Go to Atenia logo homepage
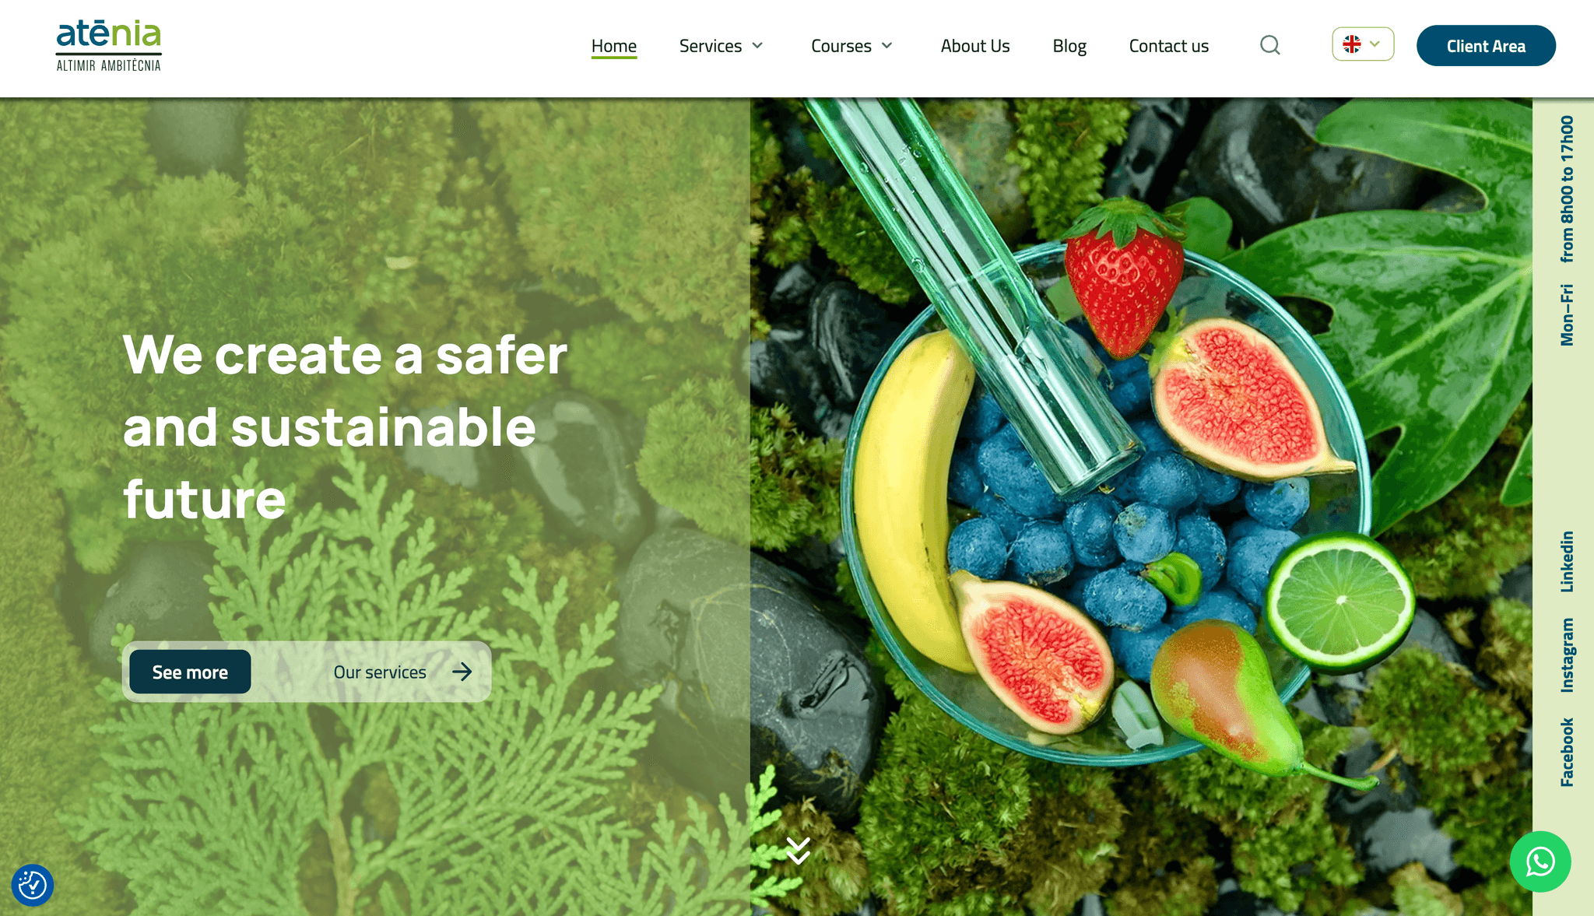This screenshot has height=916, width=1594. pyautogui.click(x=109, y=46)
